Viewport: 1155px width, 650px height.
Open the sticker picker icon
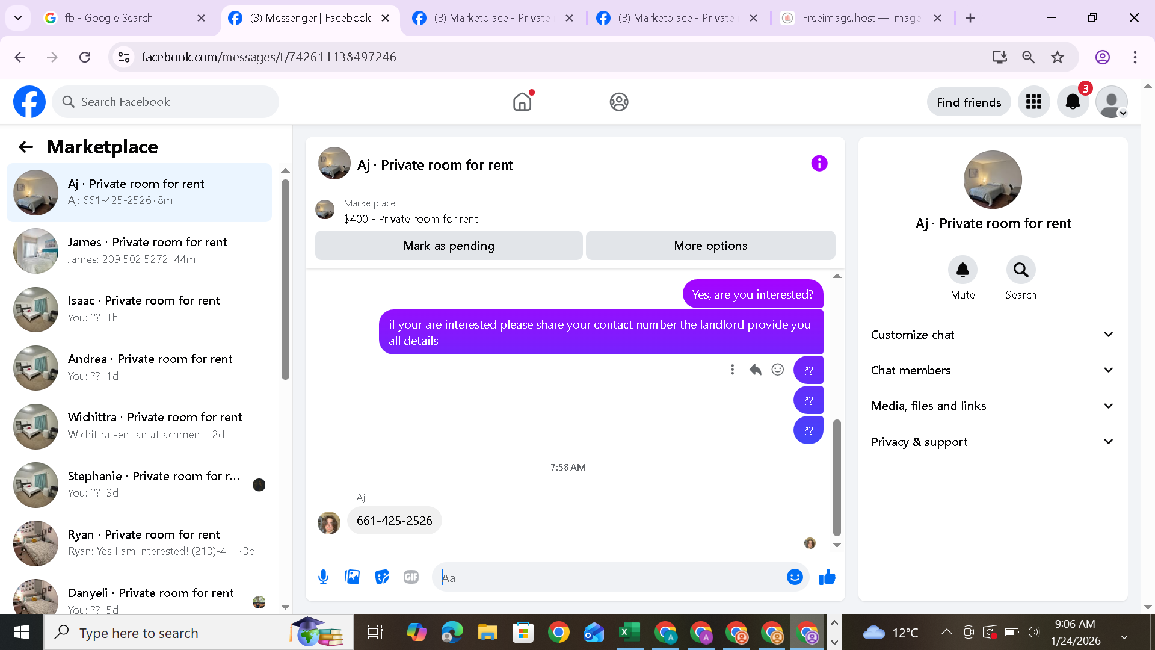(x=382, y=577)
